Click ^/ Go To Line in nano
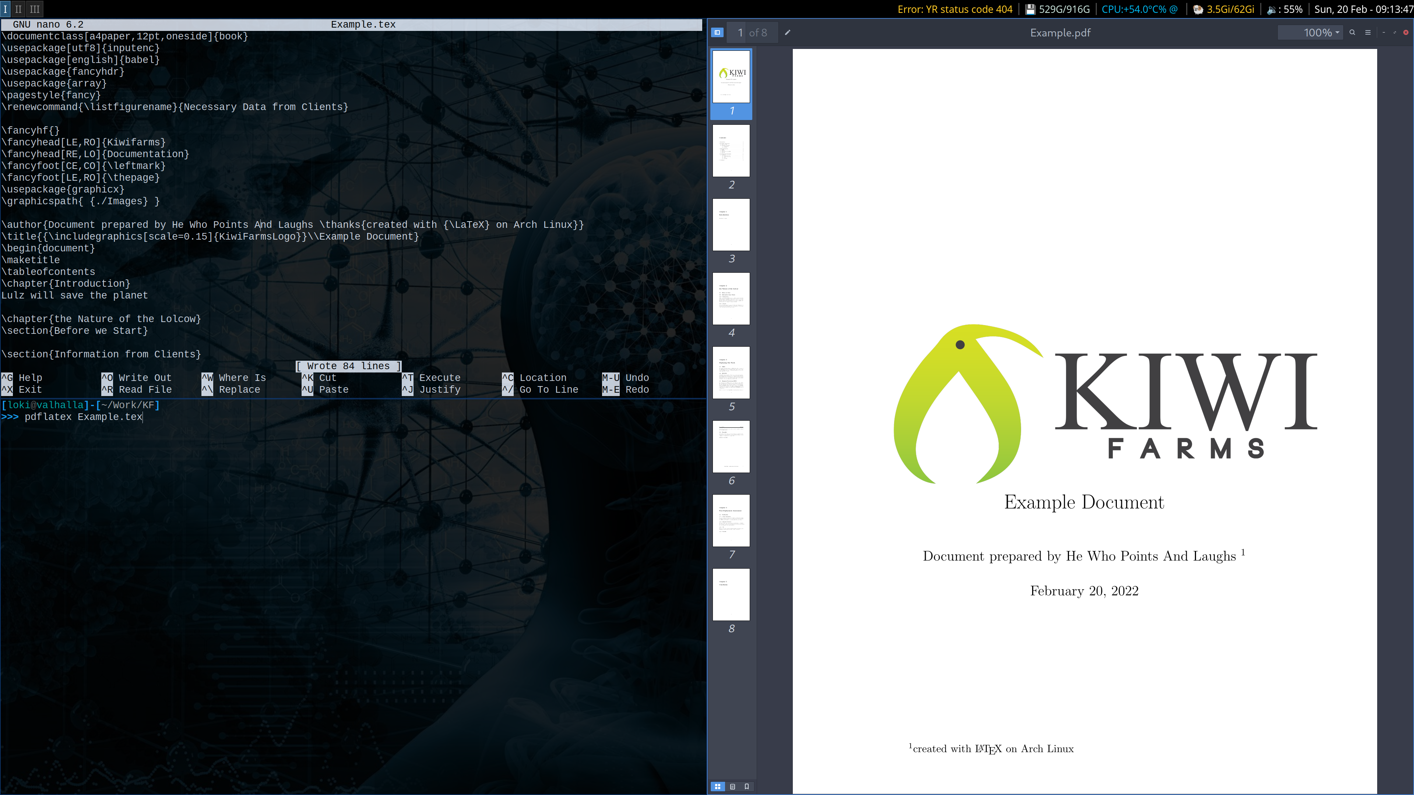This screenshot has width=1414, height=795. [x=541, y=389]
